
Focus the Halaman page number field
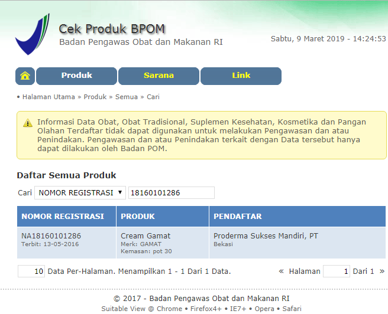(337, 272)
